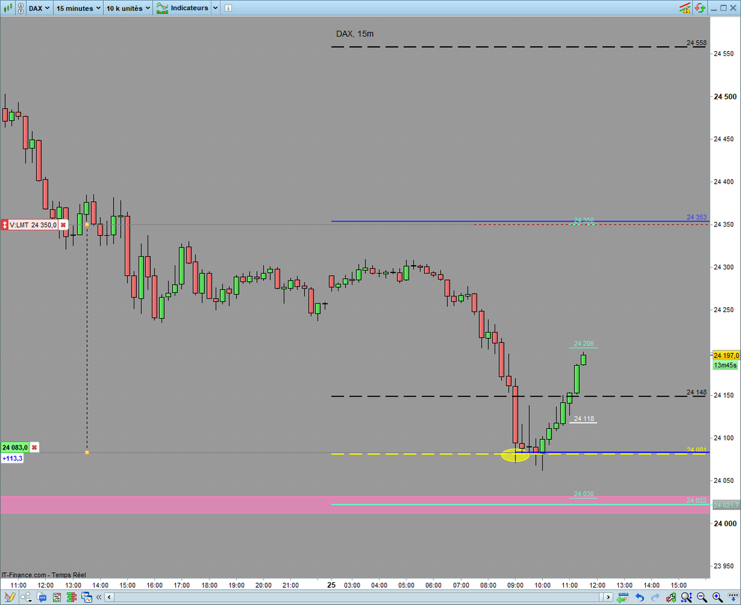This screenshot has height=605, width=741.
Task: Click the zoom out magnifier
Action: [702, 597]
